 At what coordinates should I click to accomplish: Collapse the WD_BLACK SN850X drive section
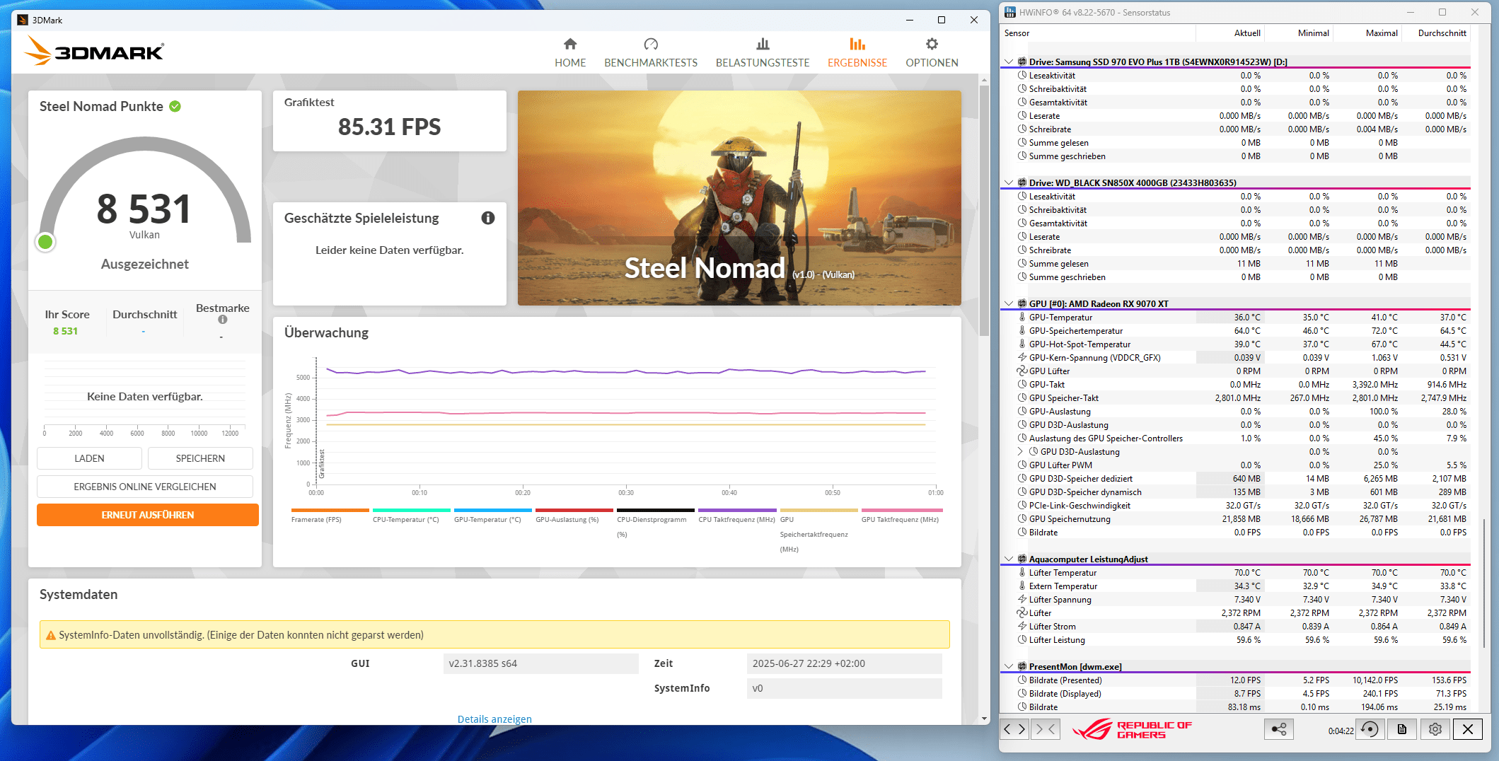(x=1009, y=183)
